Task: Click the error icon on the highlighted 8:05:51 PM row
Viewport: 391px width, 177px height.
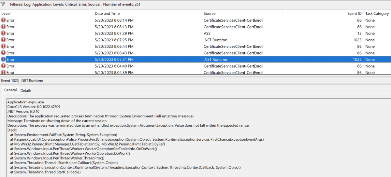Action: pyautogui.click(x=3, y=59)
